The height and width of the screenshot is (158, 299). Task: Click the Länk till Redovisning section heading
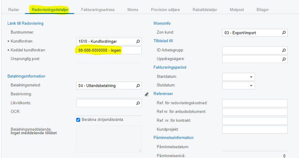pyautogui.click(x=25, y=23)
